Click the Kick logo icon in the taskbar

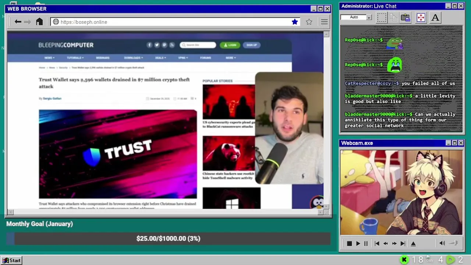tap(404, 260)
